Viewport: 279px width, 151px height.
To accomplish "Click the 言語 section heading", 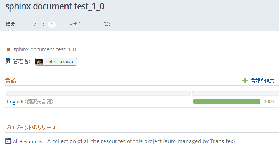I will [x=11, y=81].
